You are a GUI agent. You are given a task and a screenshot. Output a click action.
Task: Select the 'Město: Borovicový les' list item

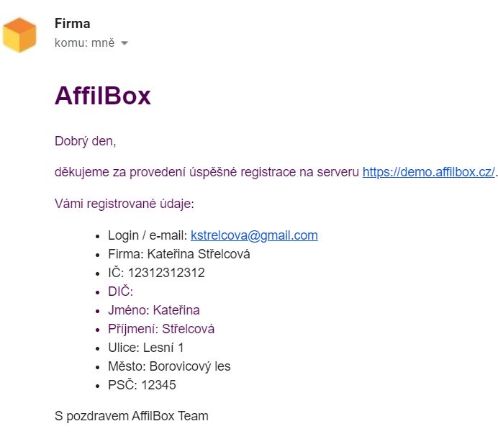169,366
